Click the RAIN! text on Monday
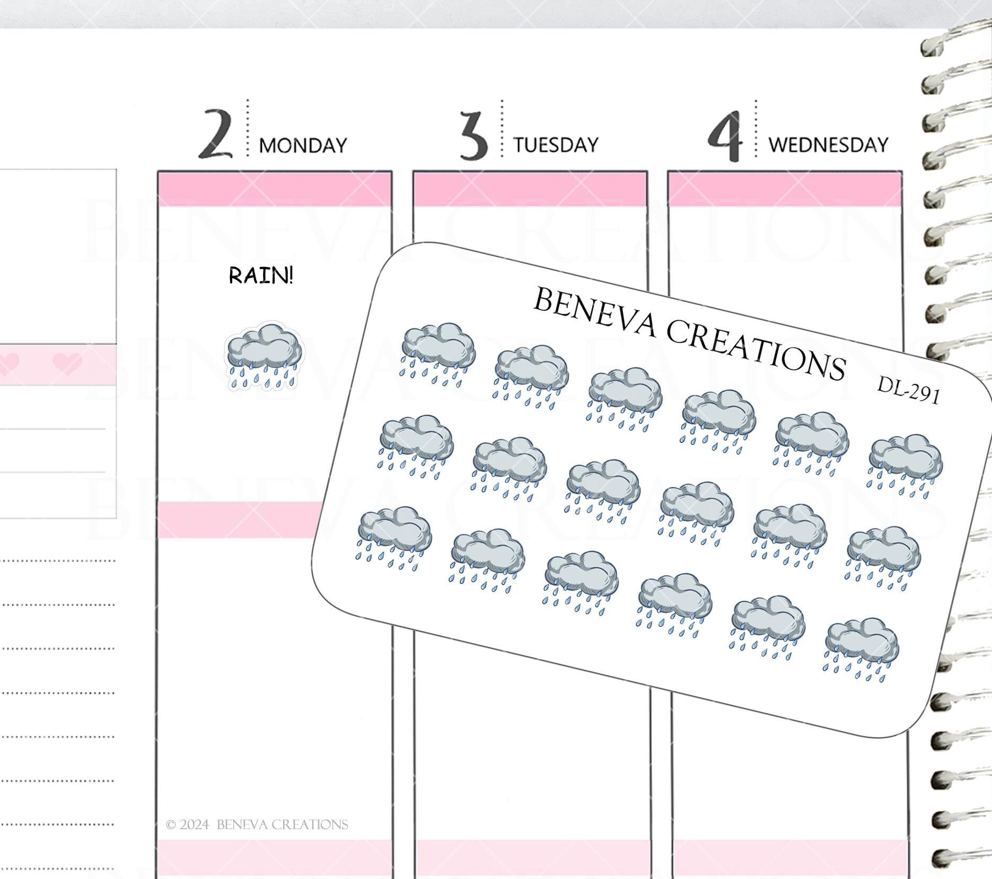992x879 pixels. [x=261, y=276]
